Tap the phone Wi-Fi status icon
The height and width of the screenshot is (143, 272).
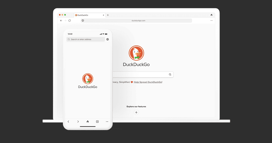(x=103, y=34)
